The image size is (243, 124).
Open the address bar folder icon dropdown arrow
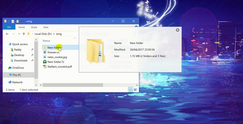coord(32,34)
